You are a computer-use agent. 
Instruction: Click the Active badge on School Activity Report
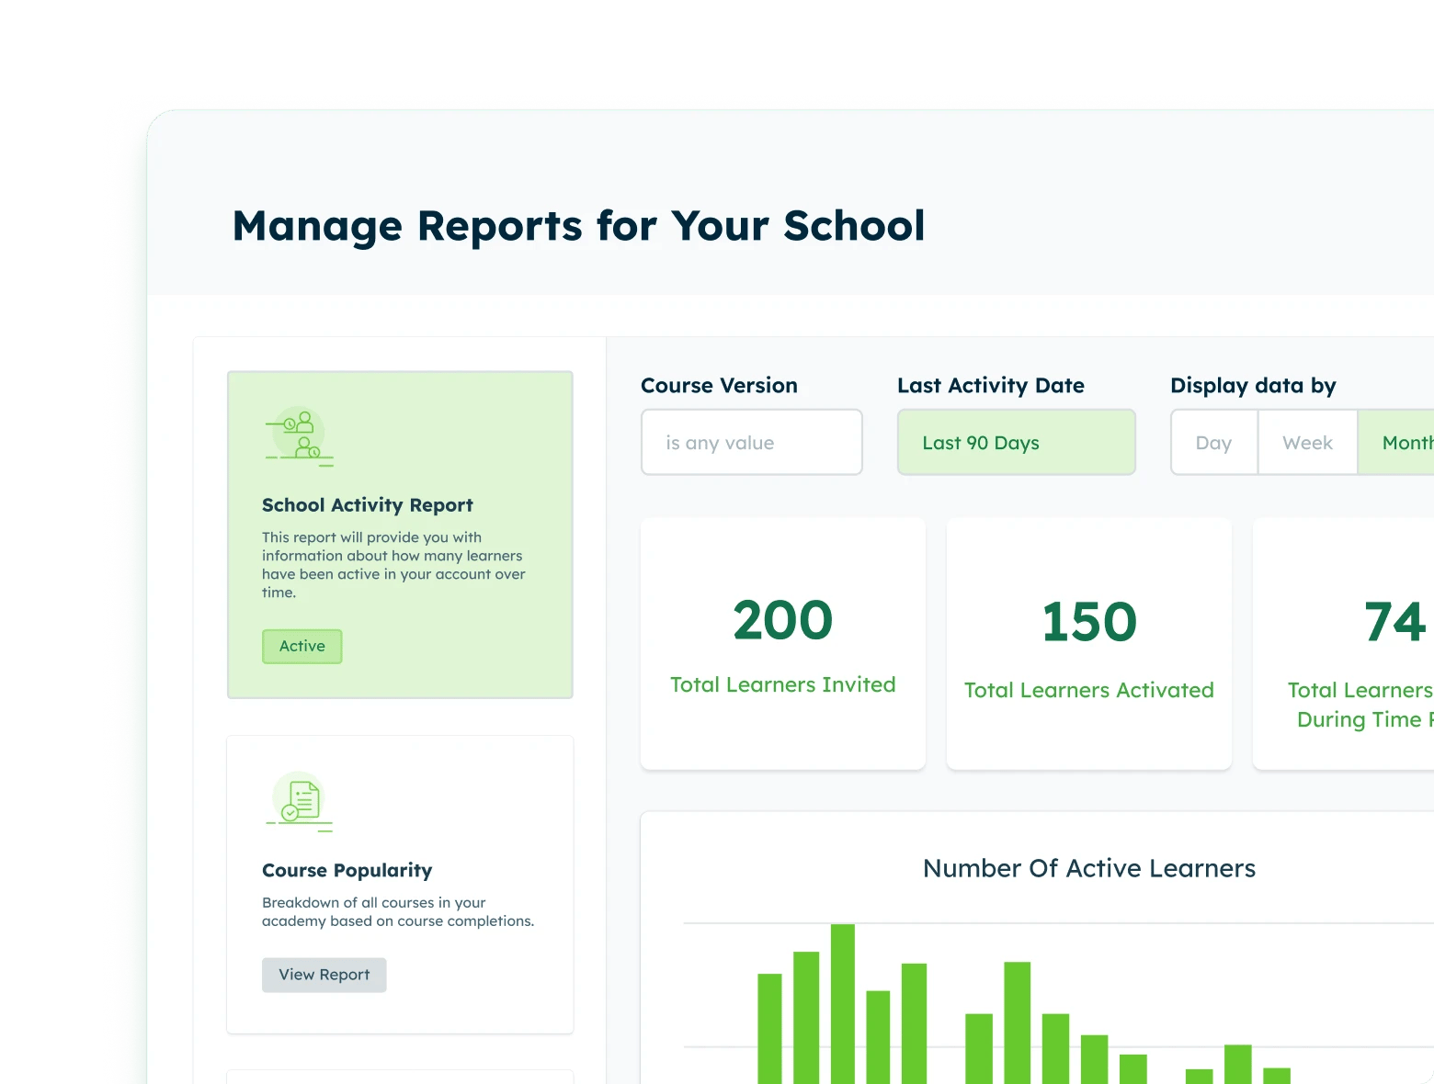point(302,646)
